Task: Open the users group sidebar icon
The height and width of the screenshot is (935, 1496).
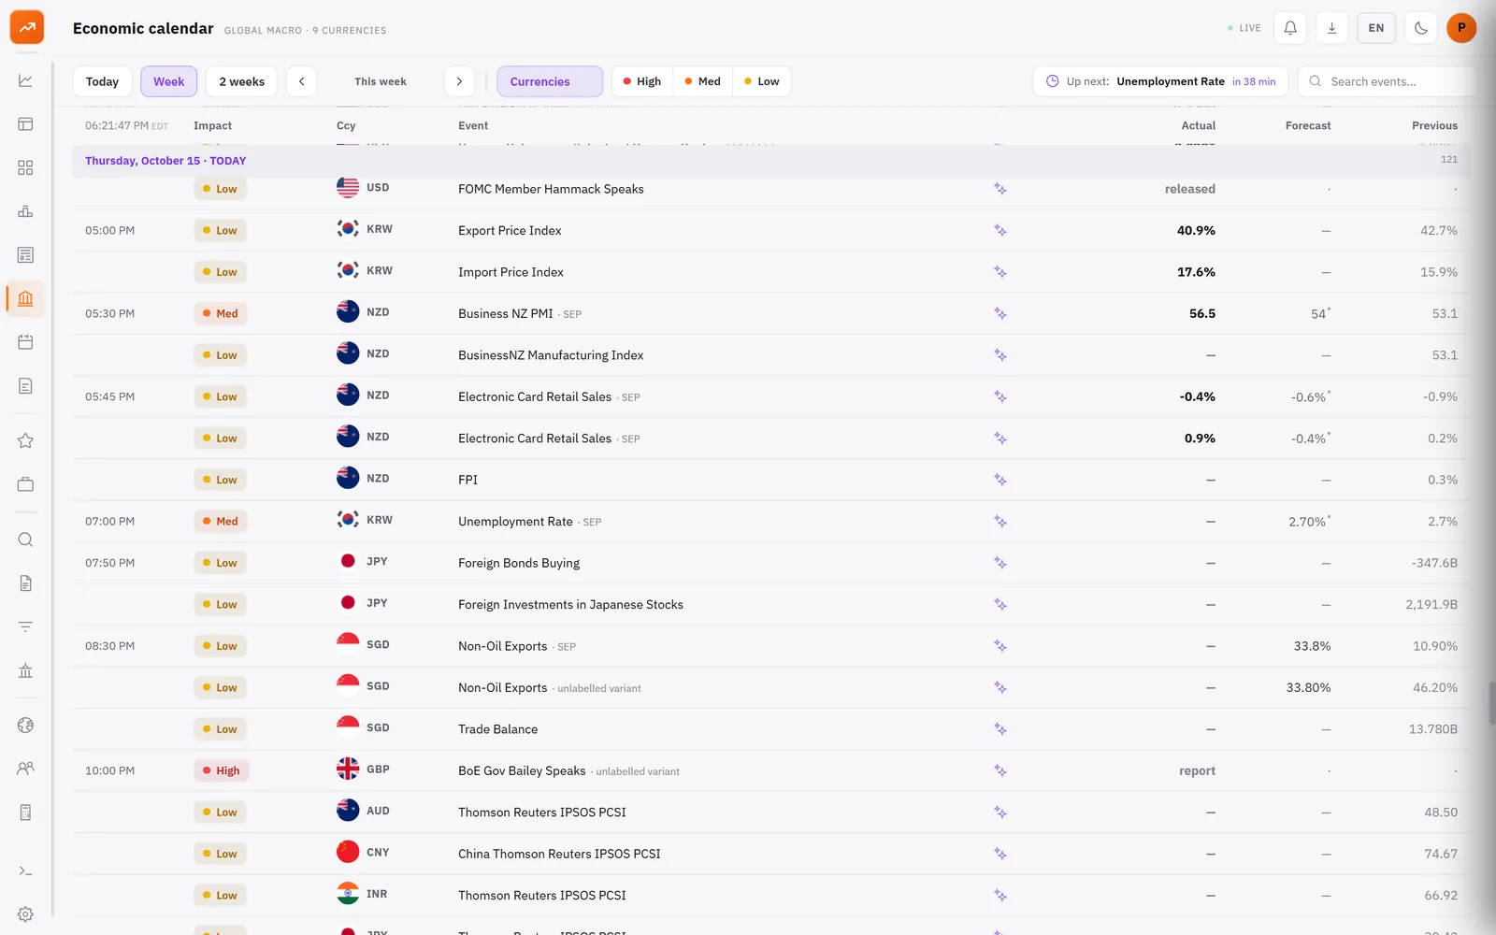Action: (25, 769)
